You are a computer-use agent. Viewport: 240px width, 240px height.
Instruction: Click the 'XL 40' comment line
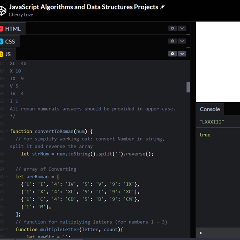[x=18, y=63]
